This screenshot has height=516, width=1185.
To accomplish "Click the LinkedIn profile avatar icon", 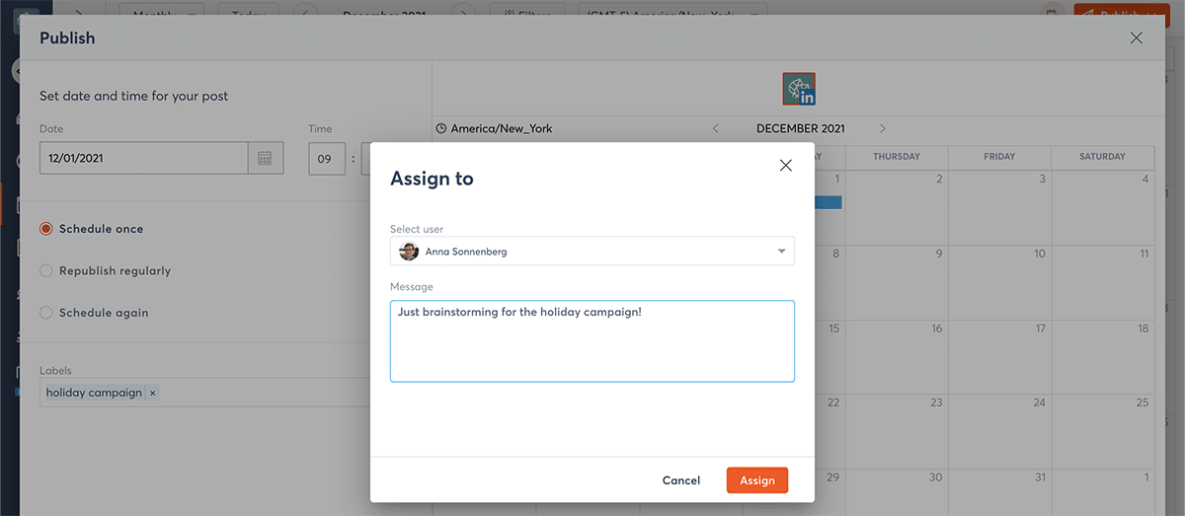I will coord(799,89).
